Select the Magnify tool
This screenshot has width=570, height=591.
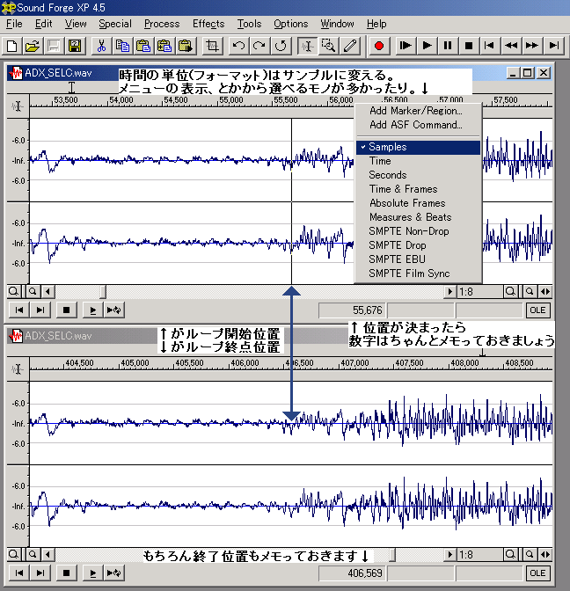328,46
